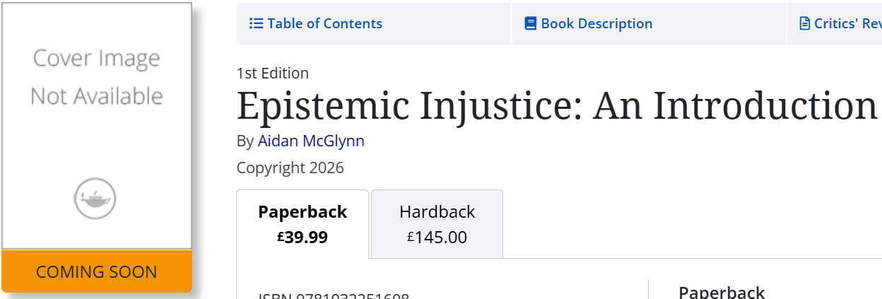
Task: Click the £39.99 paperback price
Action: [x=302, y=238]
